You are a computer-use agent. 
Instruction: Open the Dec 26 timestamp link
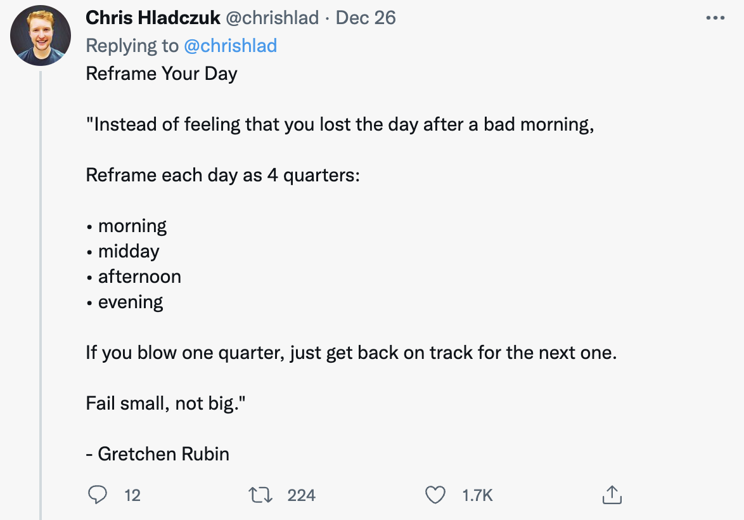tap(366, 18)
